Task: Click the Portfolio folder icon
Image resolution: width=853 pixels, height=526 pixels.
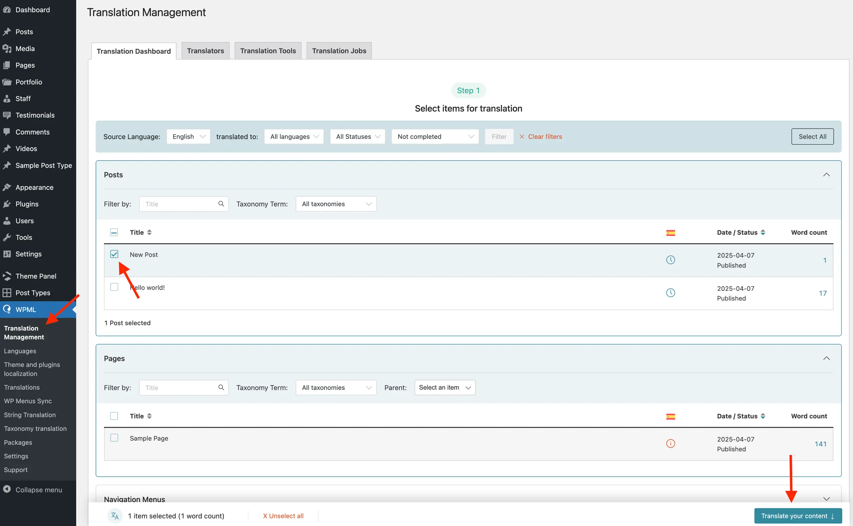Action: point(7,82)
